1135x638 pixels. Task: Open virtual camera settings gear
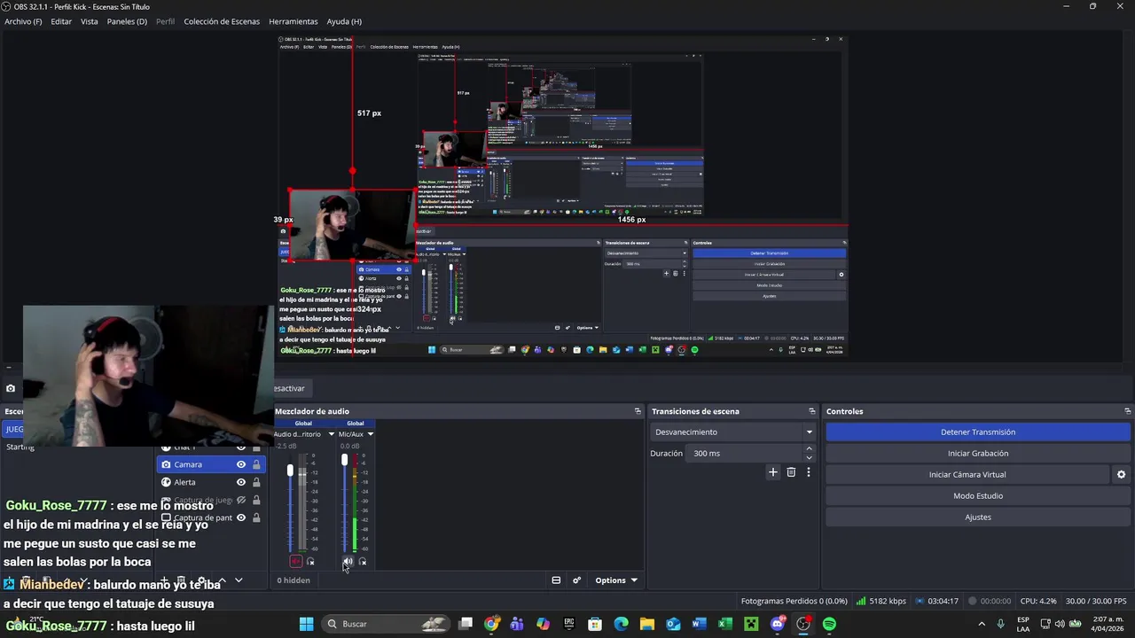tap(1121, 474)
